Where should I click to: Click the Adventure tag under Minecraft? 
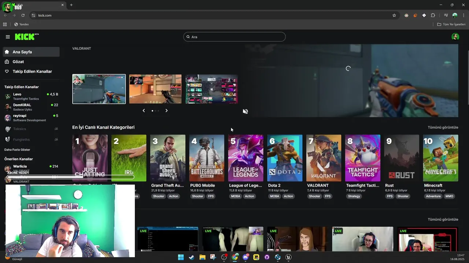[x=433, y=196]
